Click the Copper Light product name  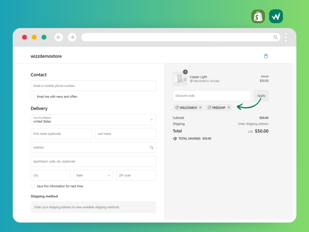[x=198, y=77]
